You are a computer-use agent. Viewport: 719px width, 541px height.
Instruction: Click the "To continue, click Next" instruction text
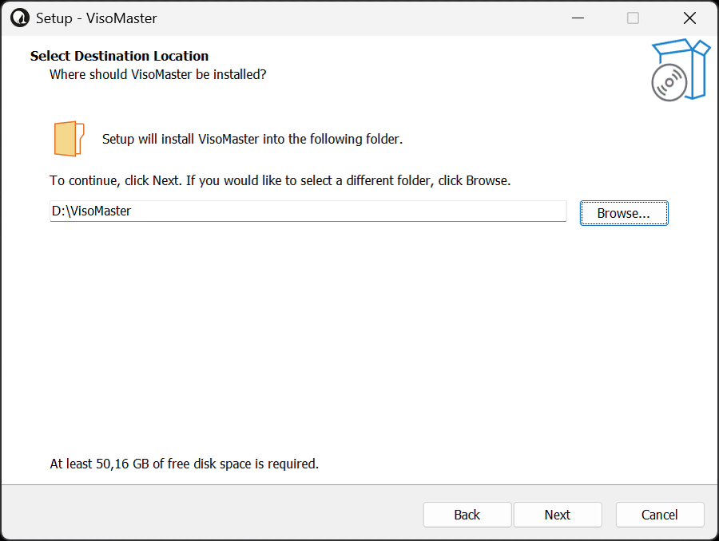pos(280,180)
